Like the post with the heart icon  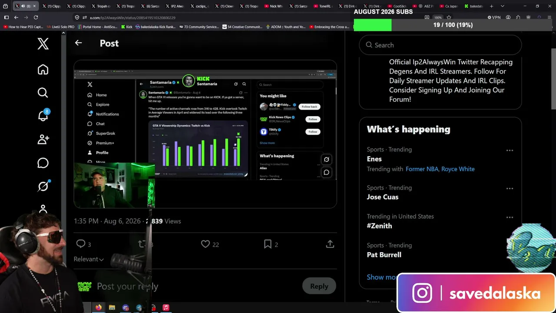coord(205,244)
